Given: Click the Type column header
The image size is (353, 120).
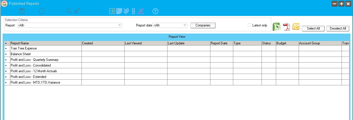Looking at the screenshot, I should (x=247, y=43).
